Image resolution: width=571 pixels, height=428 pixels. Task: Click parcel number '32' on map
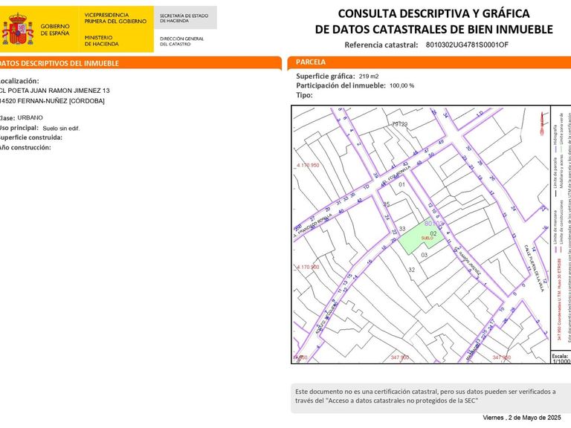[411, 270]
